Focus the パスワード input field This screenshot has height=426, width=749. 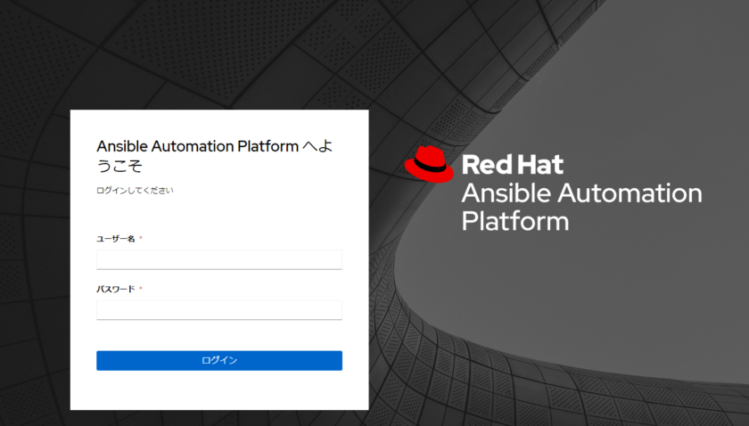coord(219,310)
